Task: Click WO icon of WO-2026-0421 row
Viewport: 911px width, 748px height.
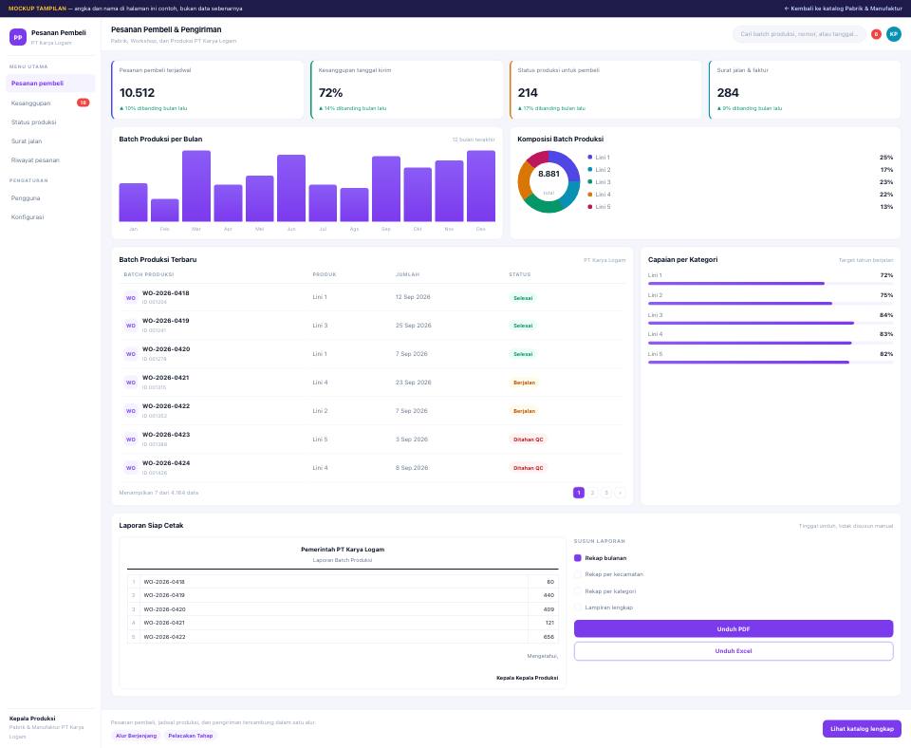Action: [x=131, y=383]
